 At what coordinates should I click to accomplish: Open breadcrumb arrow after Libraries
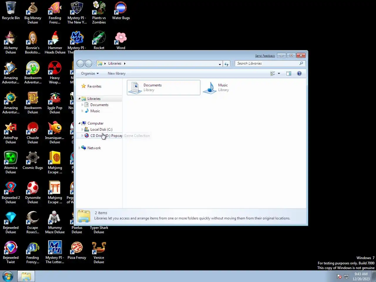125,63
